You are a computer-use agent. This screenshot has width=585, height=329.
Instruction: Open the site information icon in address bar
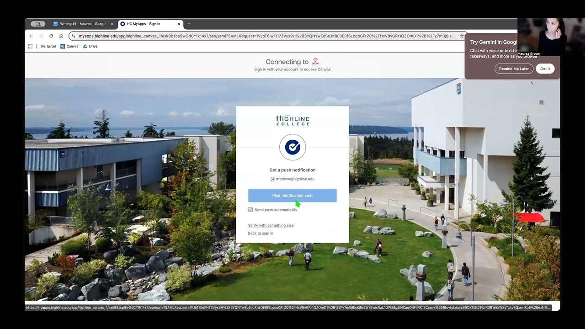point(73,36)
